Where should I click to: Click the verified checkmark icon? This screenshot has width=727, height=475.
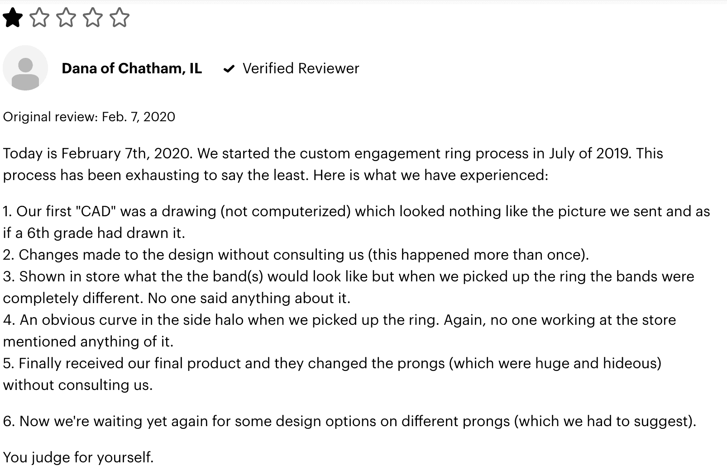coord(229,69)
